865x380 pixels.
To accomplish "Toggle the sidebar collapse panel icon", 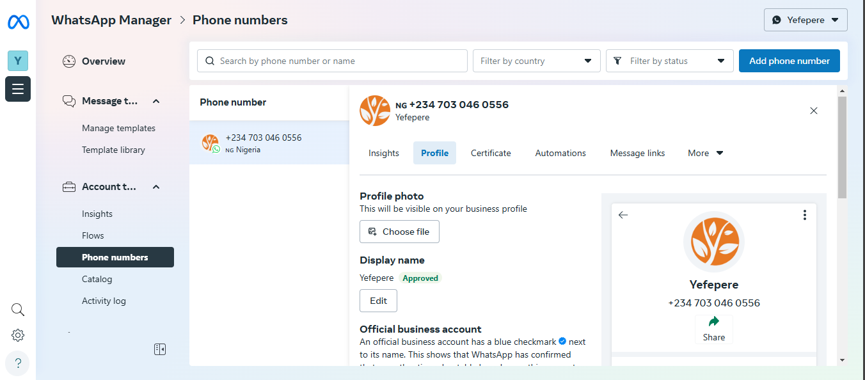I will (160, 349).
